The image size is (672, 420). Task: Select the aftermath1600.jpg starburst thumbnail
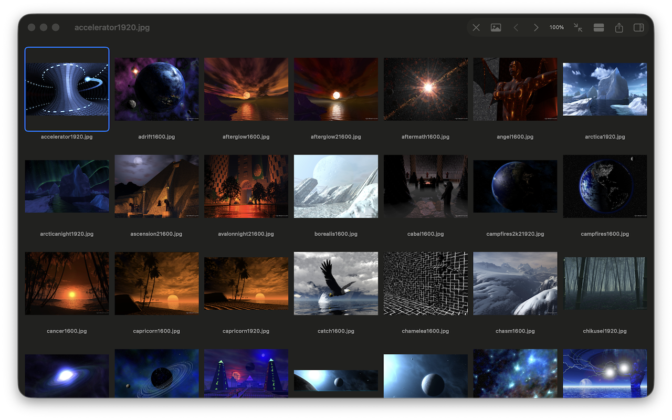click(x=426, y=89)
